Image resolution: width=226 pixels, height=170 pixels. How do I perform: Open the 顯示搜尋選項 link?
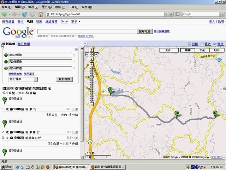[x=162, y=31]
